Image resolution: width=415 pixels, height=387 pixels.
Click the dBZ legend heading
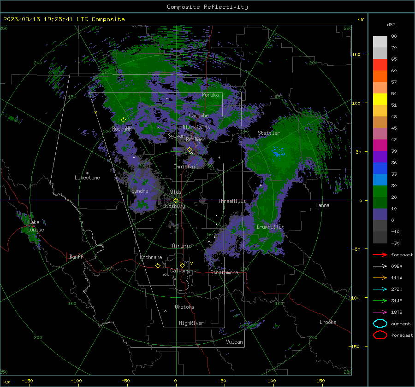[x=391, y=25]
